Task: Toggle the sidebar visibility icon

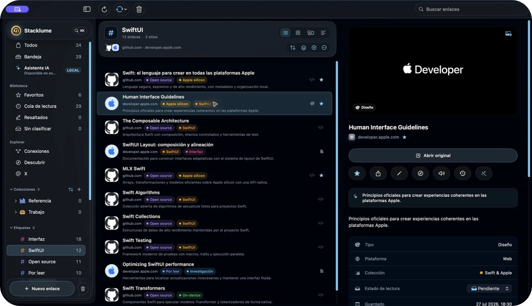Action: pyautogui.click(x=87, y=9)
